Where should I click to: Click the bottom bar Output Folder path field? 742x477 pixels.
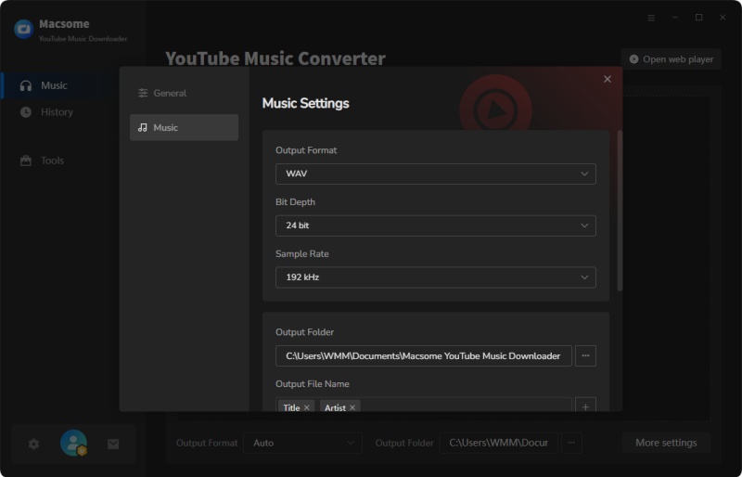point(498,443)
